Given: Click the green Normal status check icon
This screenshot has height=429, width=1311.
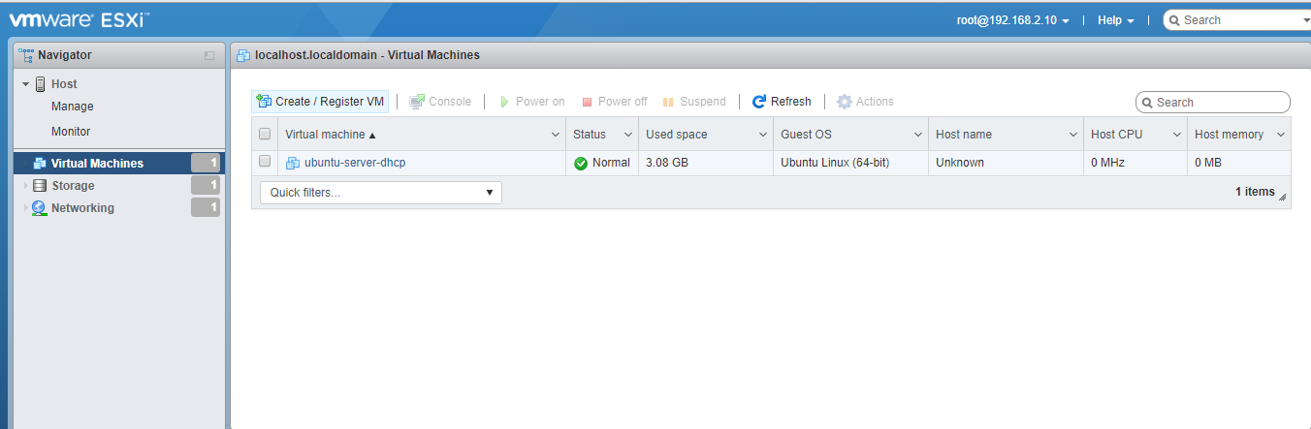Looking at the screenshot, I should point(581,163).
